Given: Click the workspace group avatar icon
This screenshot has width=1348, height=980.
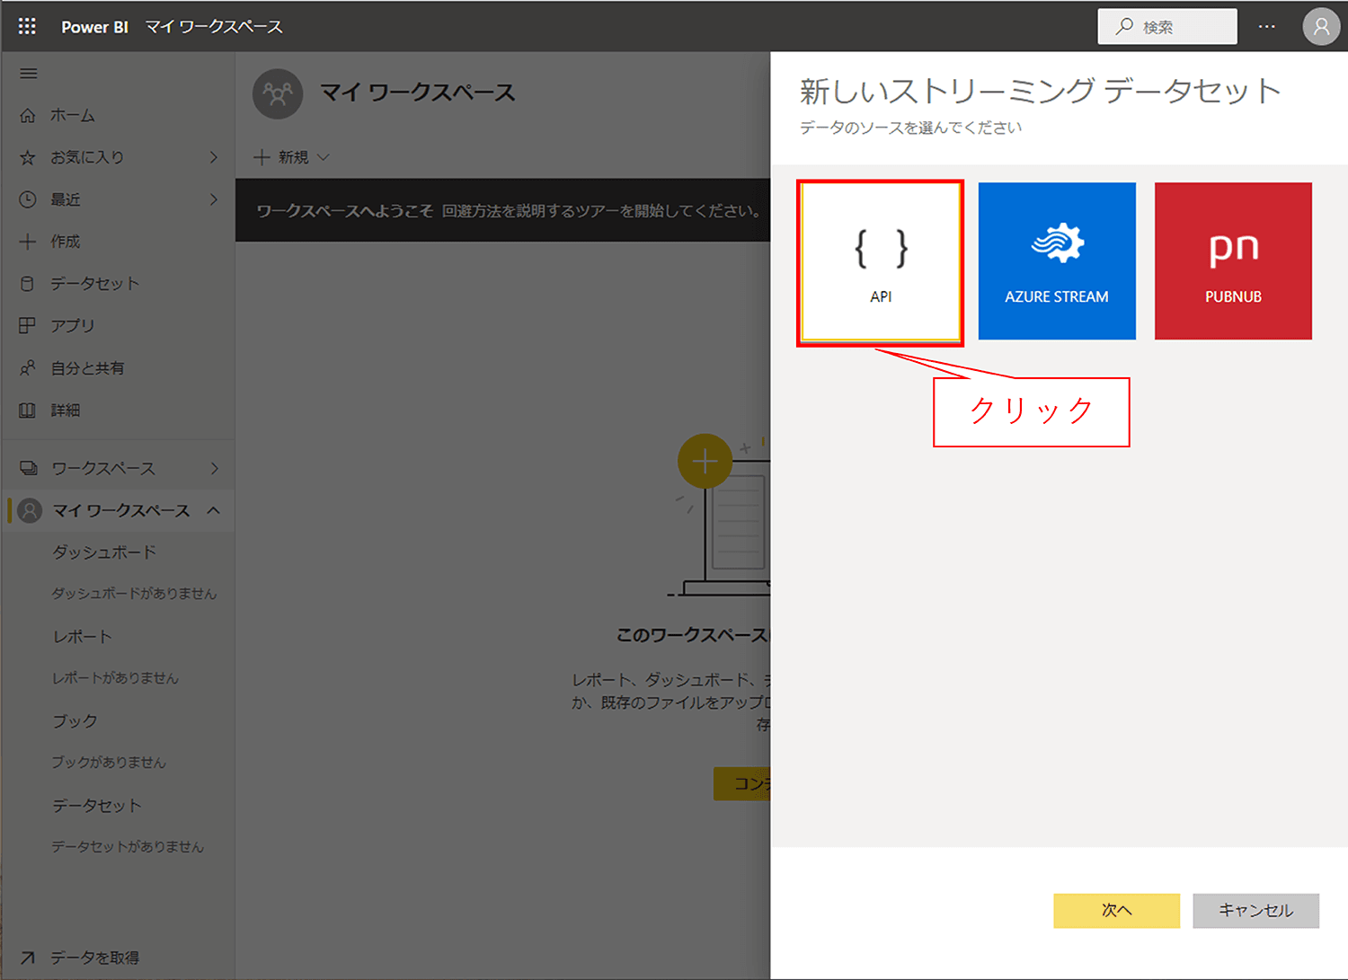Looking at the screenshot, I should pos(278,93).
